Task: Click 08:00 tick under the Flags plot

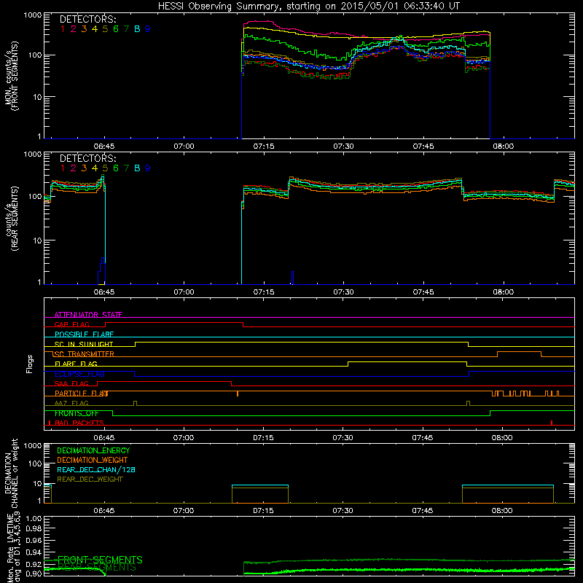Action: click(502, 438)
